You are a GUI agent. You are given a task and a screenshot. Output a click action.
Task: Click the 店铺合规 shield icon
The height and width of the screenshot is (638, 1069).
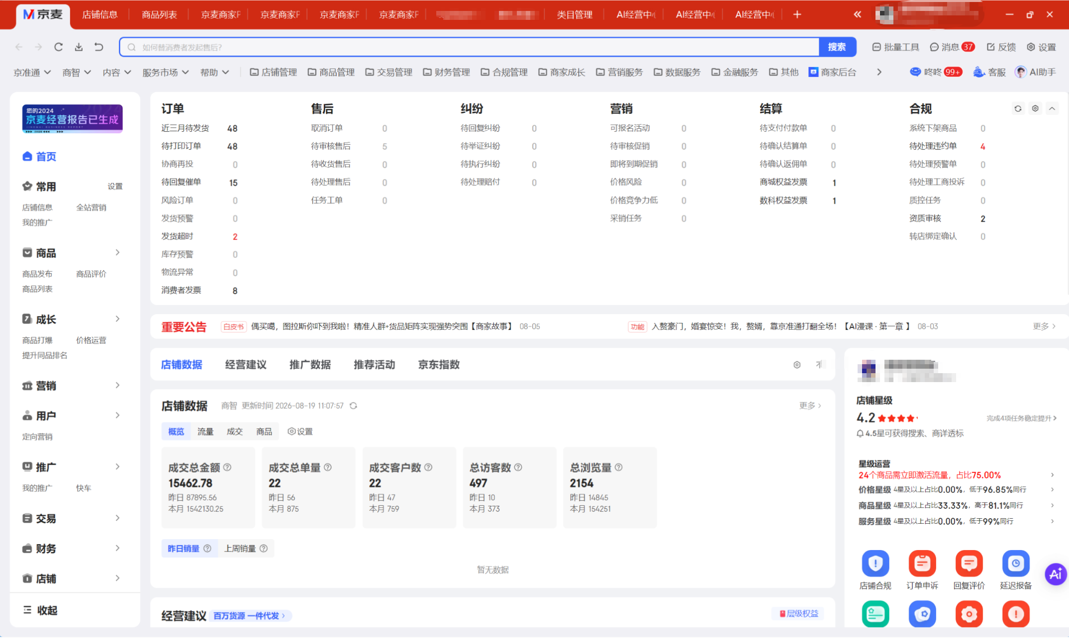pos(875,563)
